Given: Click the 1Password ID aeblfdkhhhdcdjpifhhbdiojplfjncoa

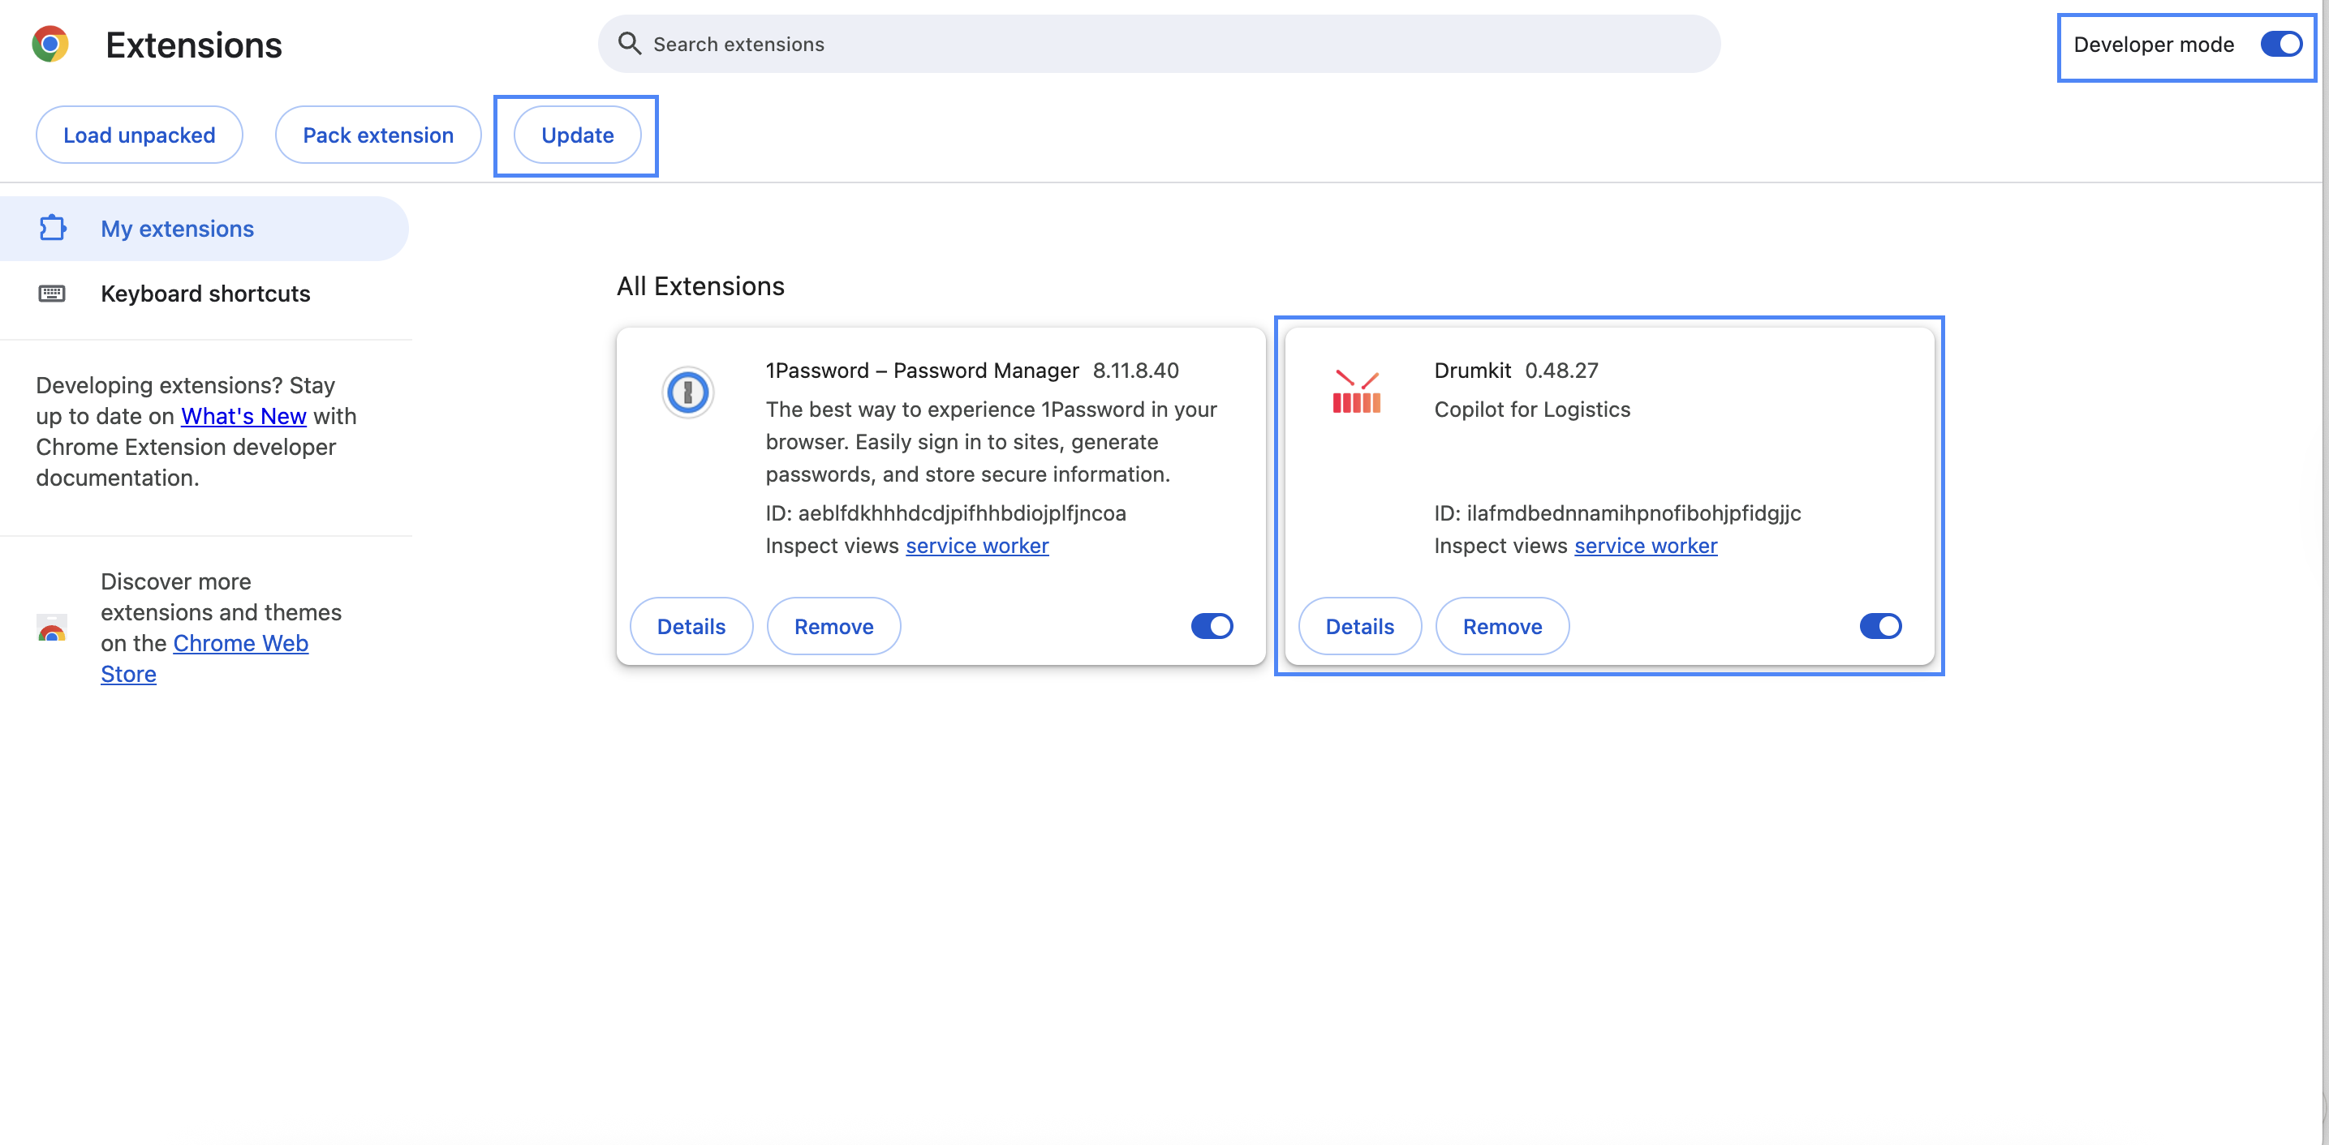Looking at the screenshot, I should click(962, 513).
